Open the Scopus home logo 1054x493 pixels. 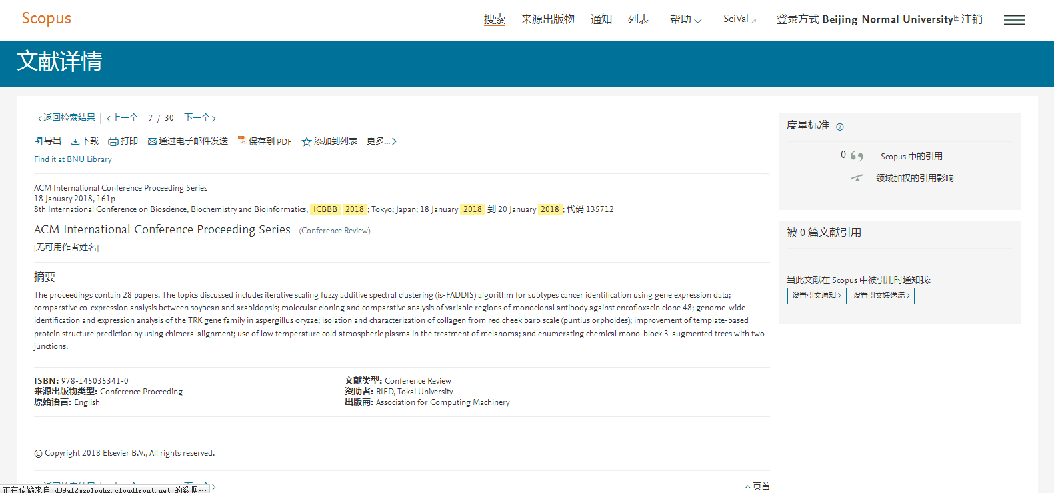click(x=46, y=19)
